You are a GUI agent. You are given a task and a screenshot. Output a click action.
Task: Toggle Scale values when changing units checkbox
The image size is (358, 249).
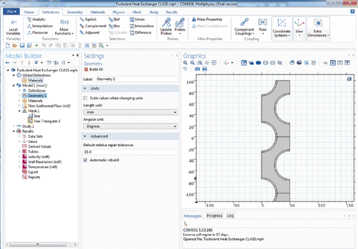tap(85, 98)
